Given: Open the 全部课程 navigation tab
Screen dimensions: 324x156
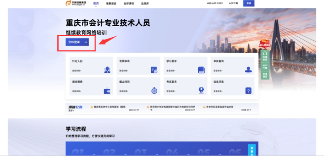Looking at the screenshot, I should coord(129,3).
